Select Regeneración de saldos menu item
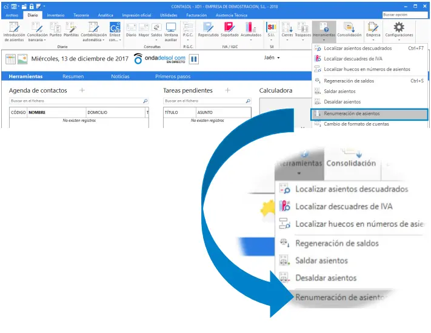The height and width of the screenshot is (333, 431). point(370,81)
